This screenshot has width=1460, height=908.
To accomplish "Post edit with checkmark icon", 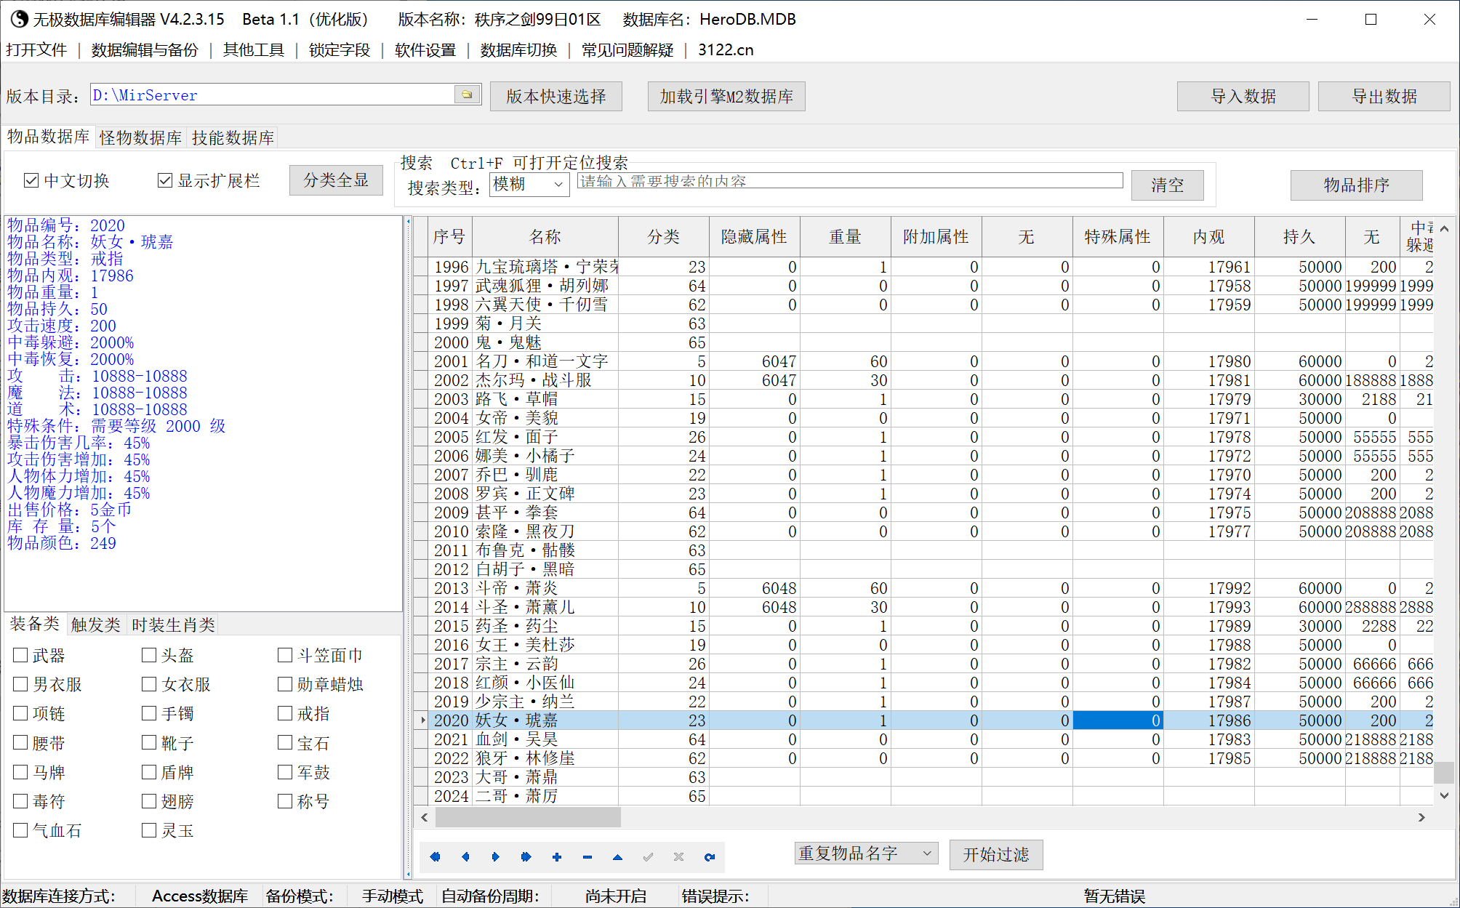I will [648, 857].
